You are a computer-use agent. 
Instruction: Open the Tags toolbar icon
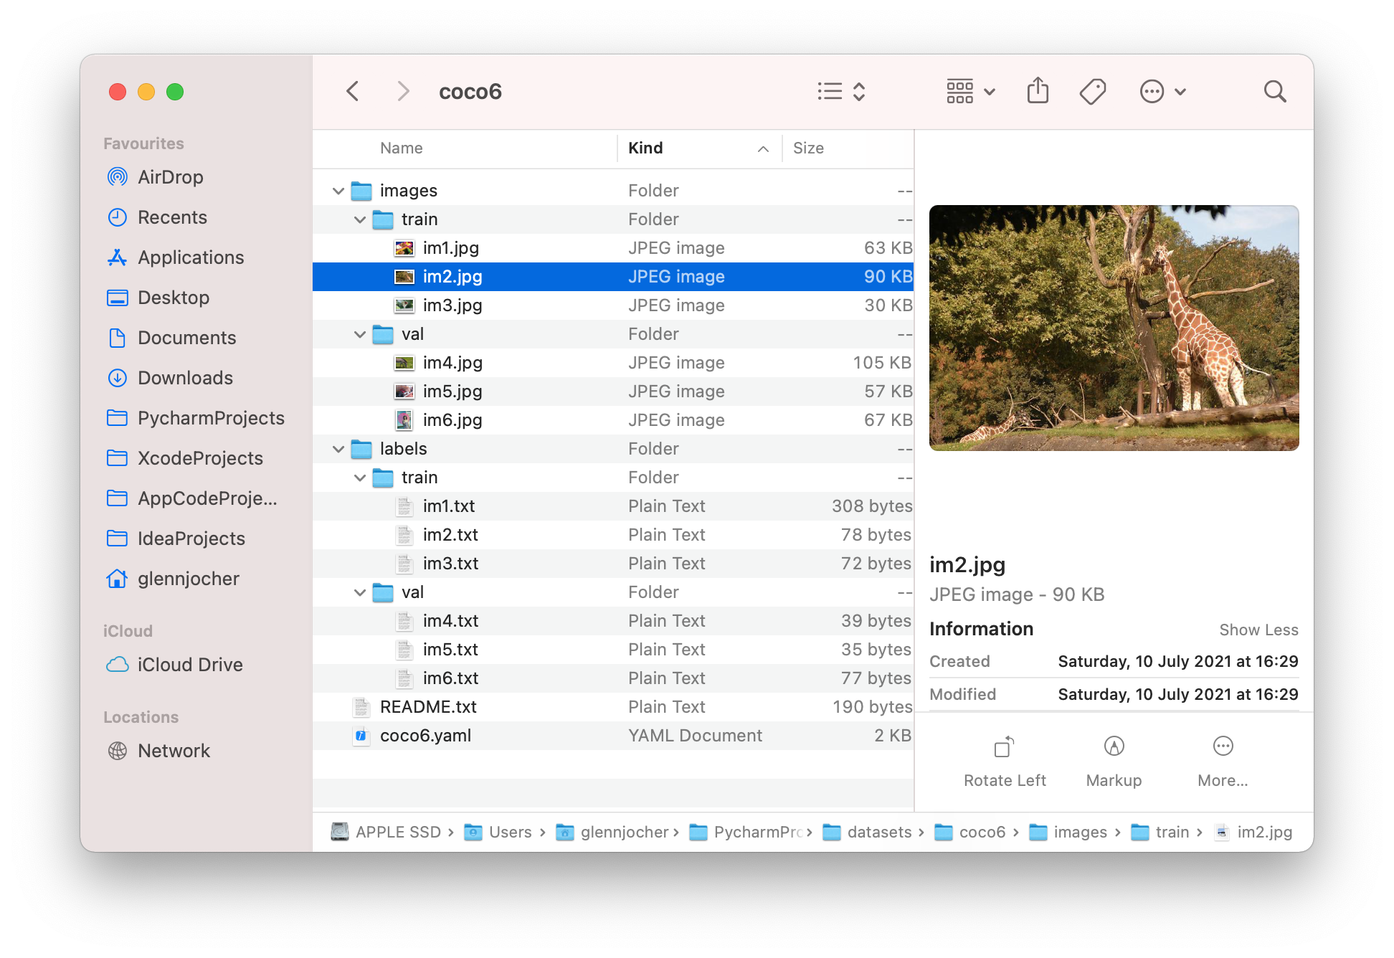tap(1092, 91)
